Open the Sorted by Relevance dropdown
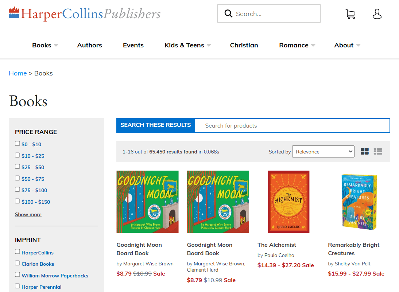The height and width of the screenshot is (292, 399). pos(323,151)
